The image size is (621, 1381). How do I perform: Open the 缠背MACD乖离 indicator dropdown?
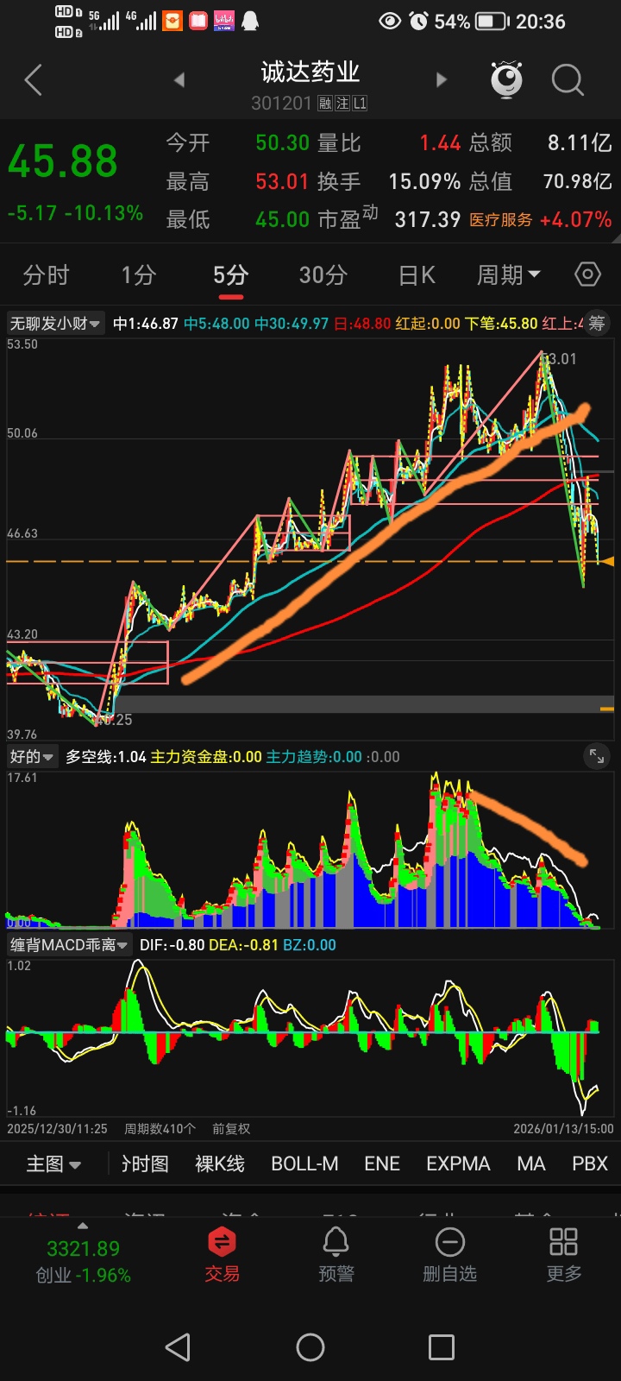[70, 944]
